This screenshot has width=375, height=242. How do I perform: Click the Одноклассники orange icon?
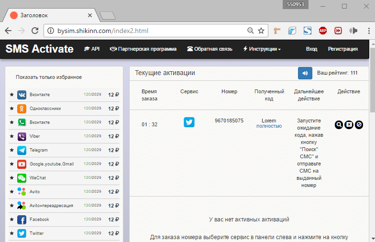point(22,109)
